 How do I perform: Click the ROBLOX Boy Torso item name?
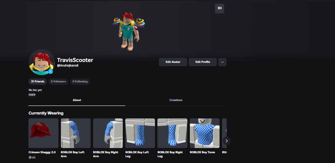click(202, 152)
